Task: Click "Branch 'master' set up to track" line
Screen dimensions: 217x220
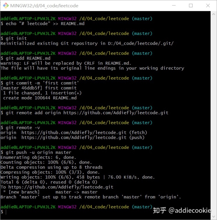Action: [x=91, y=197]
